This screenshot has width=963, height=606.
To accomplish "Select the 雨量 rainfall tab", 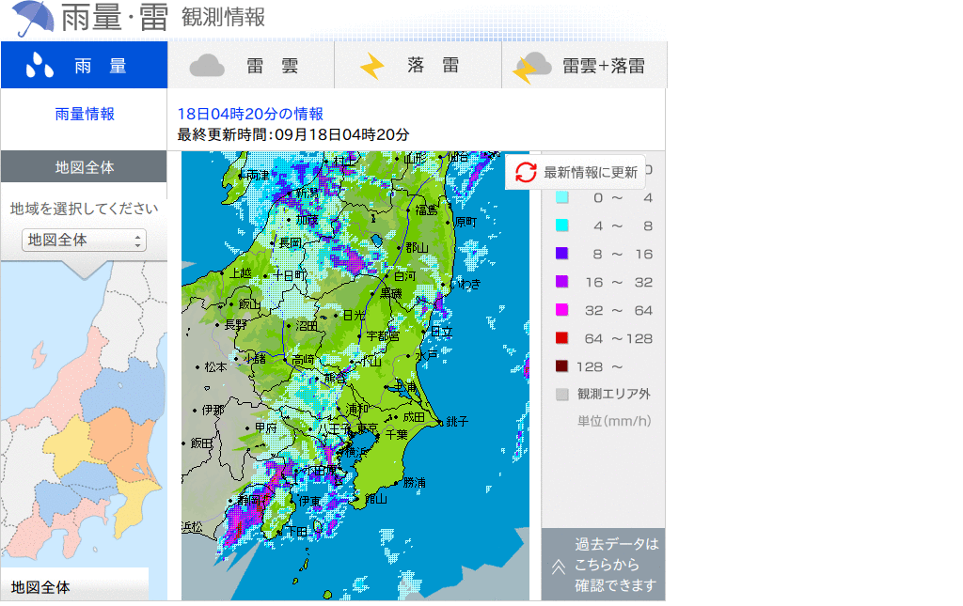I will 84,65.
